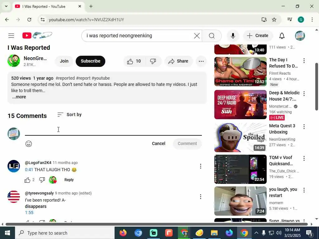Screen dimensions: 319x239
Task: Jump to 1:55 timestamp link
Action: coord(29,213)
